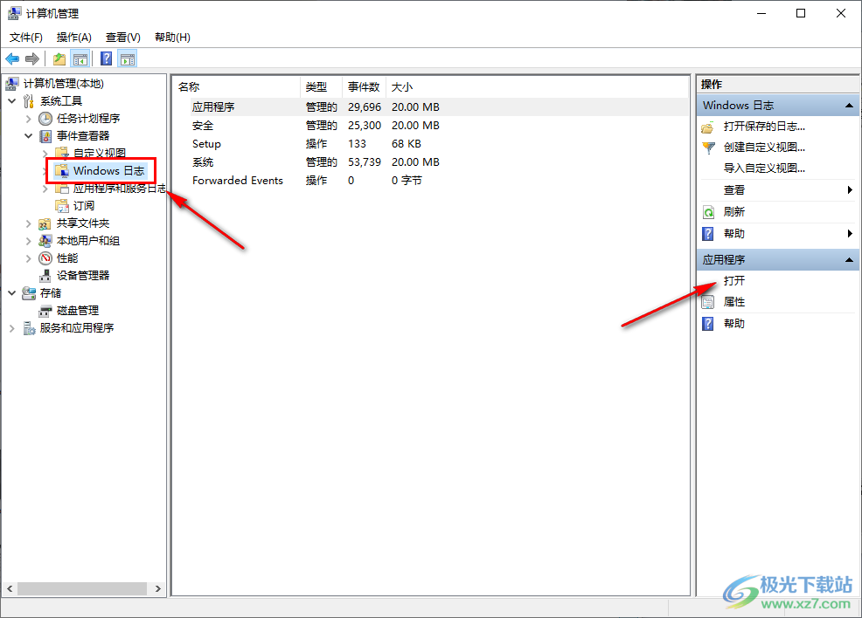This screenshot has width=862, height=618.
Task: Click the Forward arrow toolbar icon
Action: tap(32, 58)
